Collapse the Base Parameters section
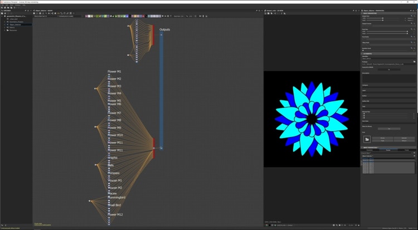418x230 pixels. click(x=362, y=13)
